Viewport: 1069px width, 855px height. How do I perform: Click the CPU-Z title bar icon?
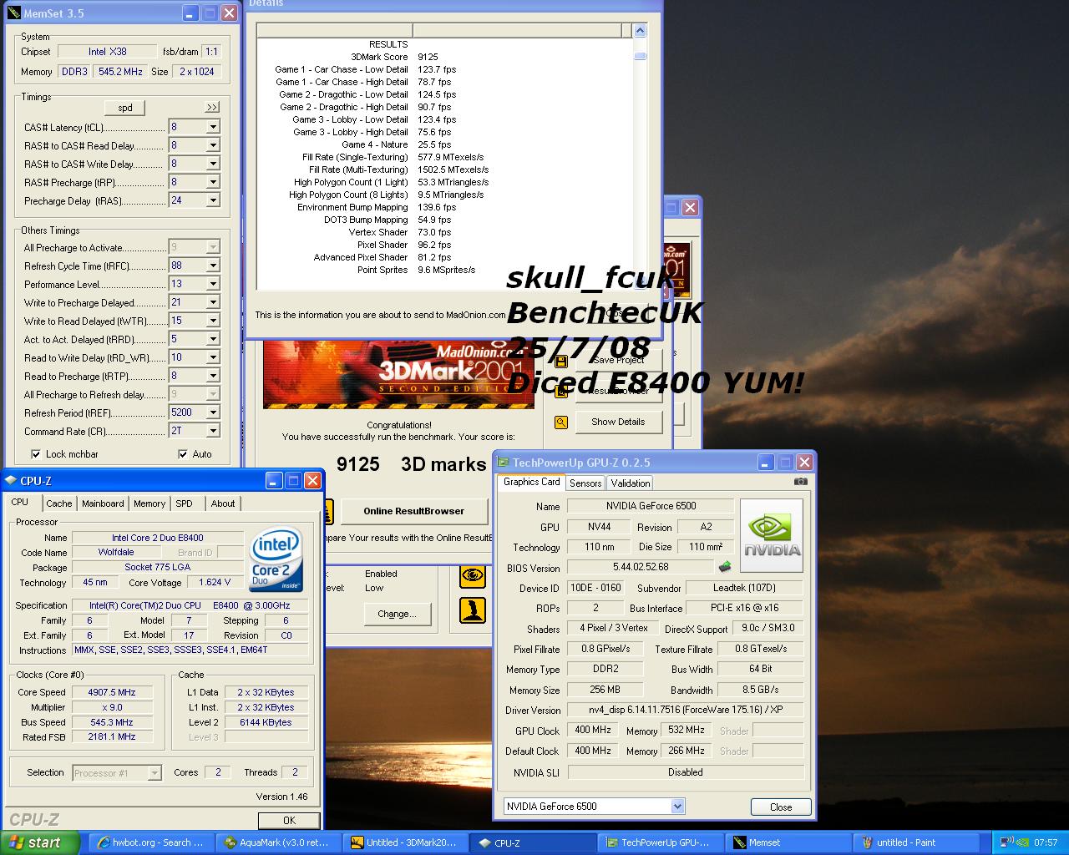coord(10,480)
